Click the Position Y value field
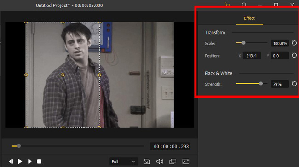Viewport: 299px width, 167px height. (280, 56)
